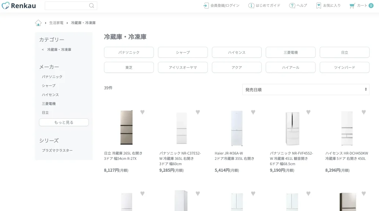
Task: Open the 発売日順 sort dropdown
Action: pyautogui.click(x=306, y=90)
